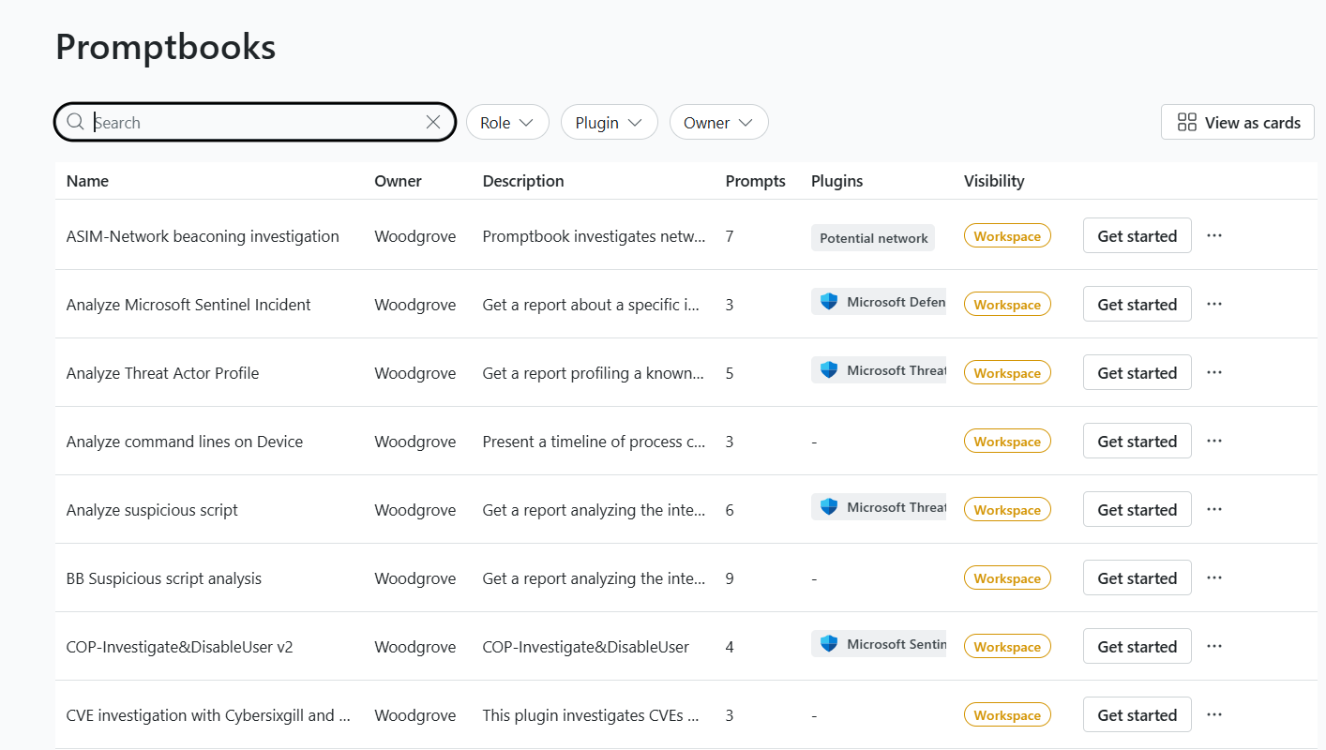This screenshot has height=750, width=1326.
Task: Expand the Role filter dropdown
Action: pyautogui.click(x=506, y=122)
